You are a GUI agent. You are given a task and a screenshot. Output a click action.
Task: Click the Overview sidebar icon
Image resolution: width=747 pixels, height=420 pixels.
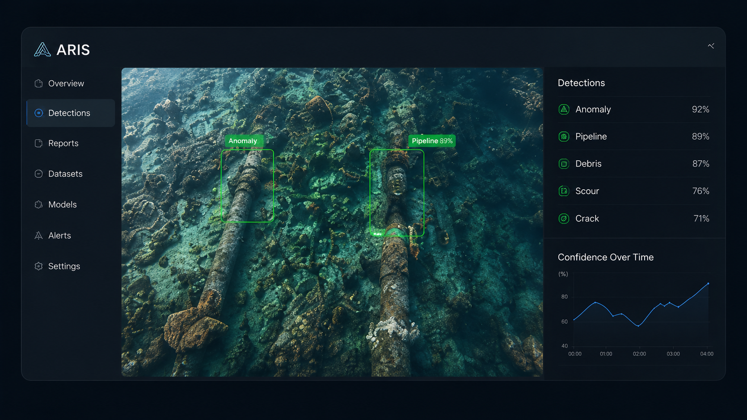click(x=38, y=83)
